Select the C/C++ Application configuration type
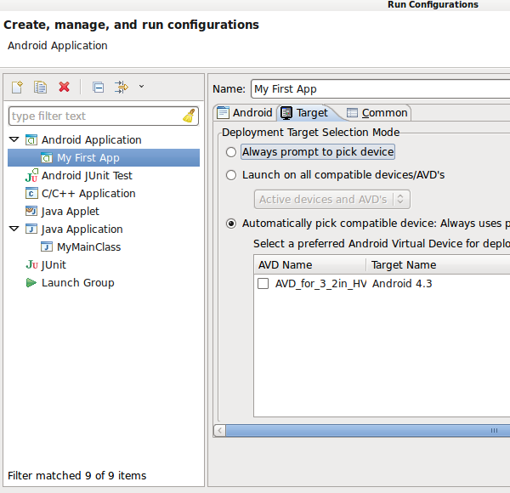The height and width of the screenshot is (493, 510). [88, 194]
